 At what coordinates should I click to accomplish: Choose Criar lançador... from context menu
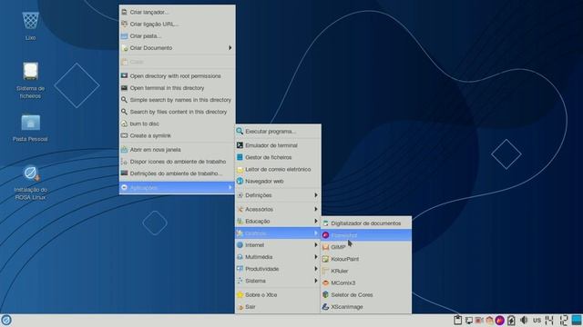pyautogui.click(x=178, y=12)
